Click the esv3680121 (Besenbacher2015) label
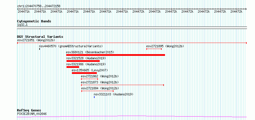This screenshot has width=255, height=120. [x=90, y=52]
